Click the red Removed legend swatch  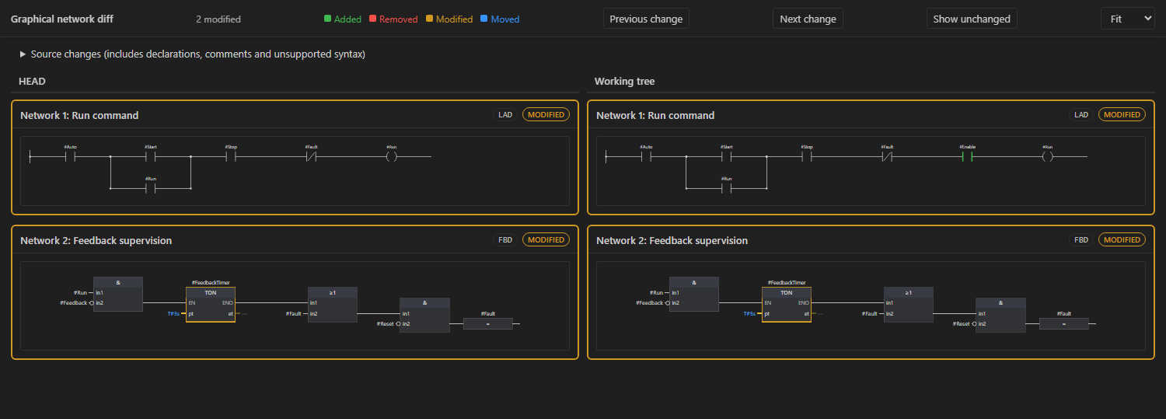pos(373,19)
